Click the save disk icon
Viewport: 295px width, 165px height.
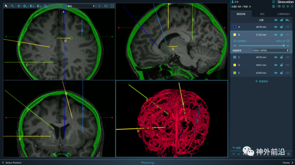click(x=274, y=6)
